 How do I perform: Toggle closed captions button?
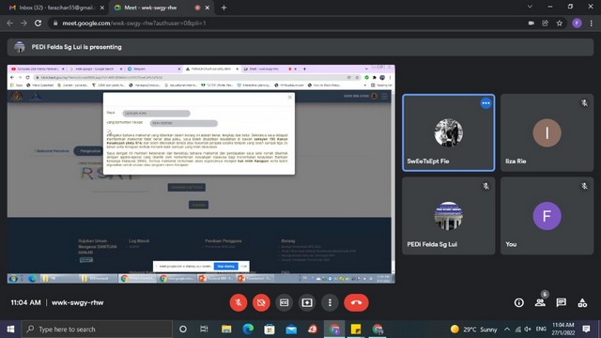(284, 302)
